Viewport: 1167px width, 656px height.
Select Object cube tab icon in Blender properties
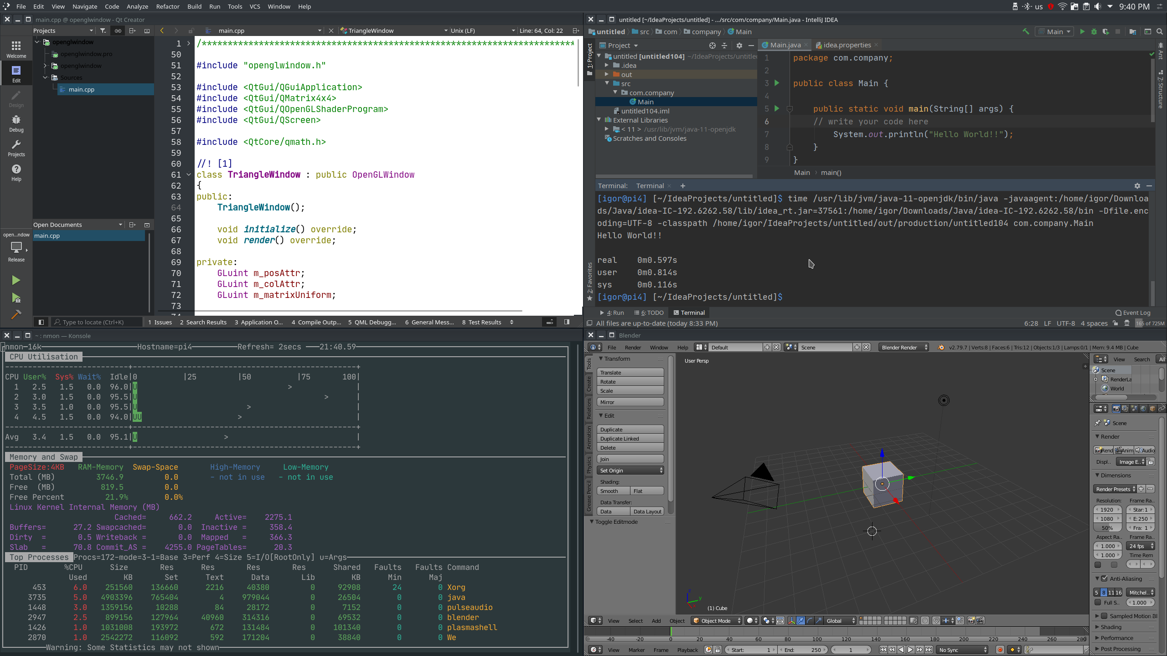pyautogui.click(x=1152, y=409)
